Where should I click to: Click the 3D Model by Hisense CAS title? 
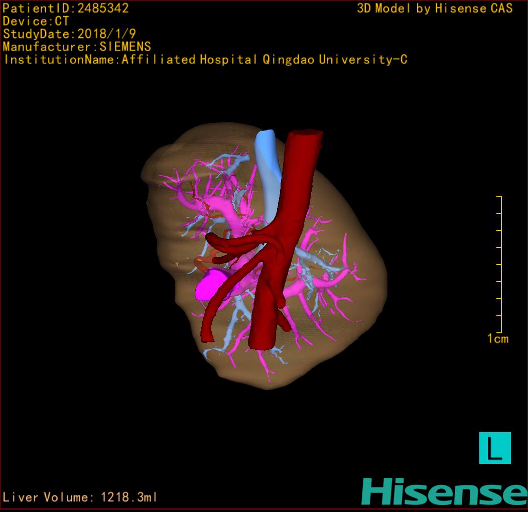click(435, 9)
